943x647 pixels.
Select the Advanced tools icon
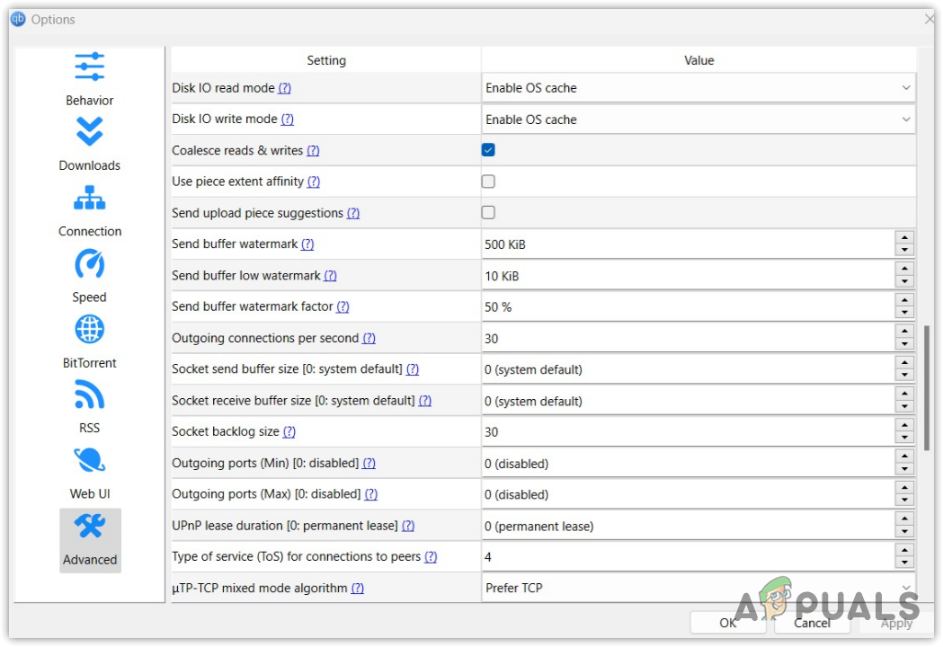pos(90,527)
